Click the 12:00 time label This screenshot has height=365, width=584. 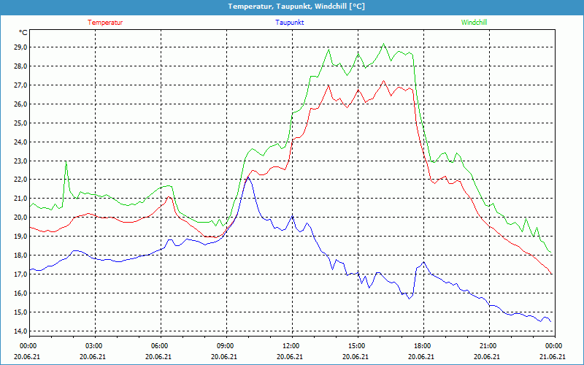292,346
